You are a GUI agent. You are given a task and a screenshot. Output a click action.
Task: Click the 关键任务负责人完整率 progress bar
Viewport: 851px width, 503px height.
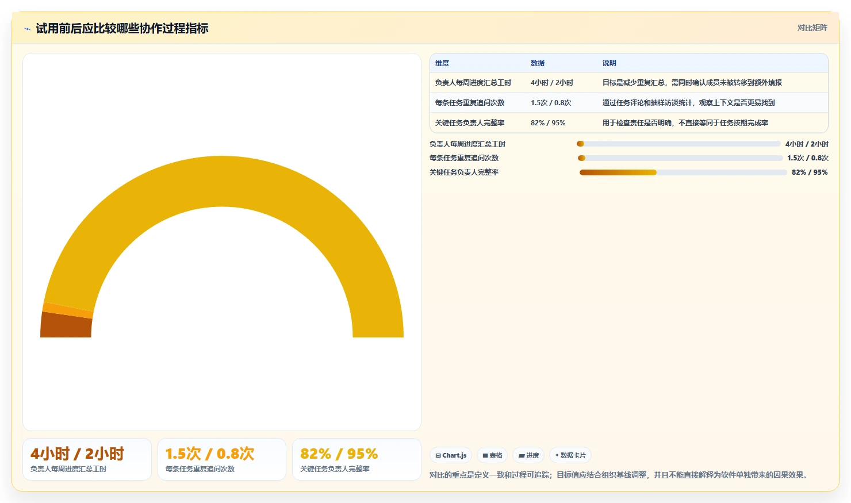click(683, 172)
